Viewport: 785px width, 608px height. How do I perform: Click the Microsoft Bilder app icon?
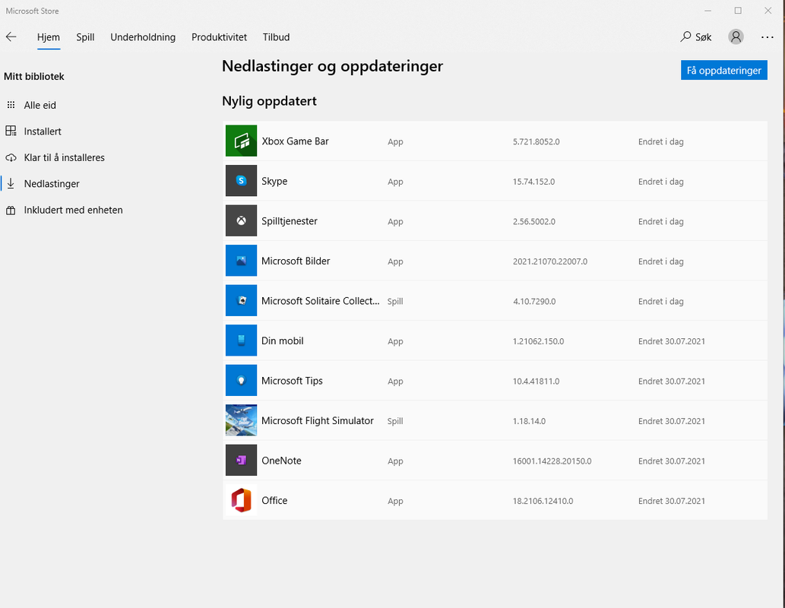241,261
